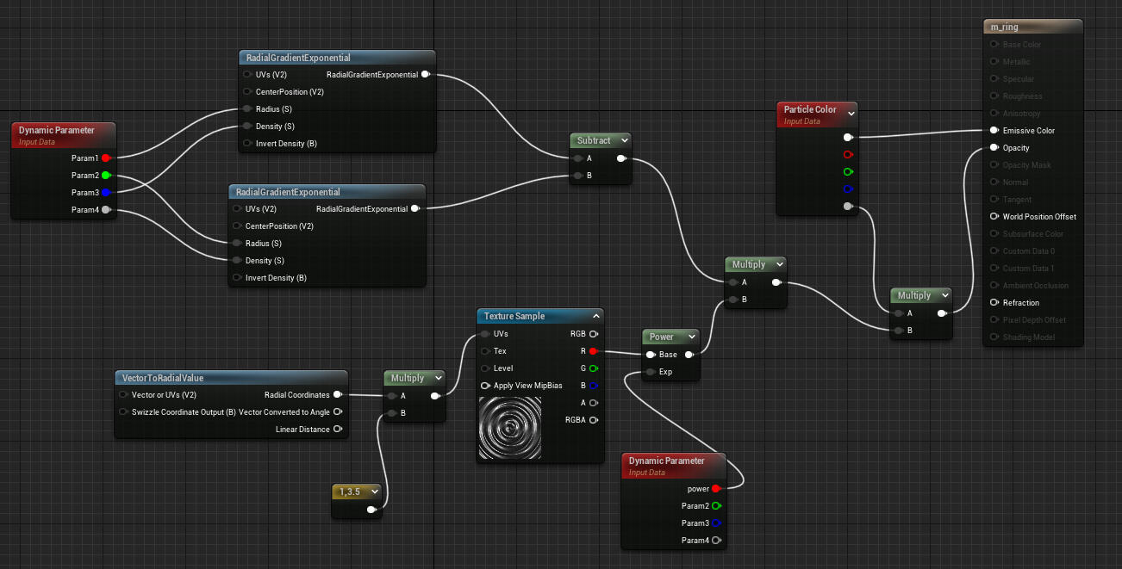The width and height of the screenshot is (1122, 569).
Task: Click the Opacity input pin on m_ring
Action: point(994,148)
